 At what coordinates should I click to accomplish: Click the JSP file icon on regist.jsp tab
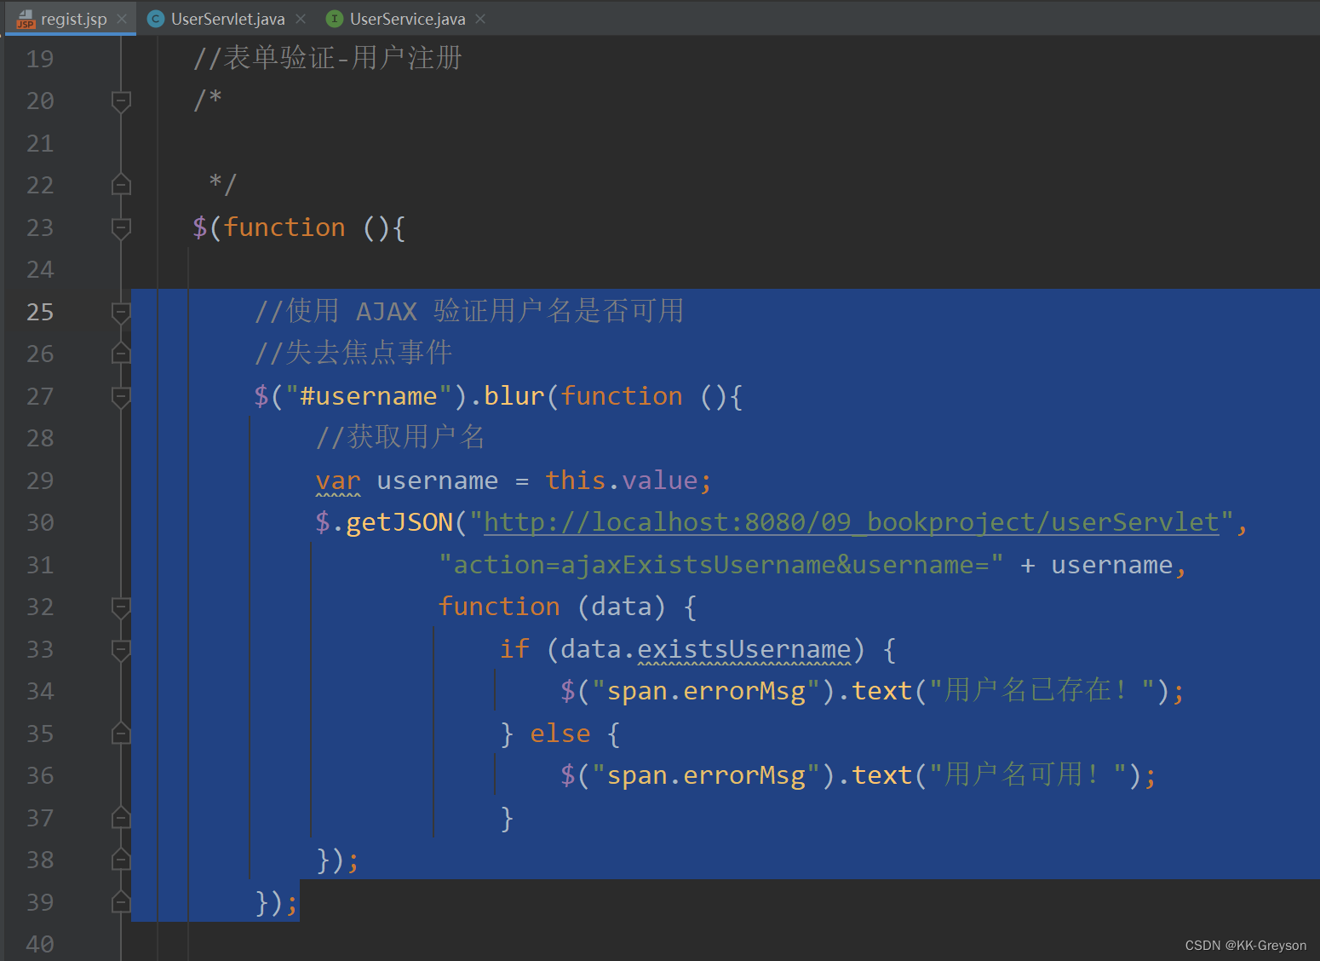[x=26, y=19]
